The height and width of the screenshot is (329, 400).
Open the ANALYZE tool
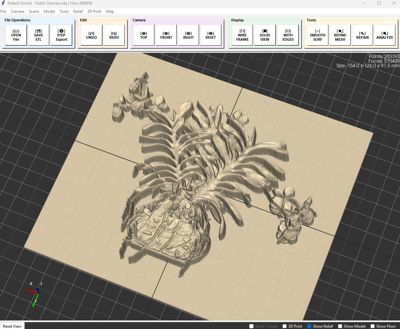click(x=385, y=35)
